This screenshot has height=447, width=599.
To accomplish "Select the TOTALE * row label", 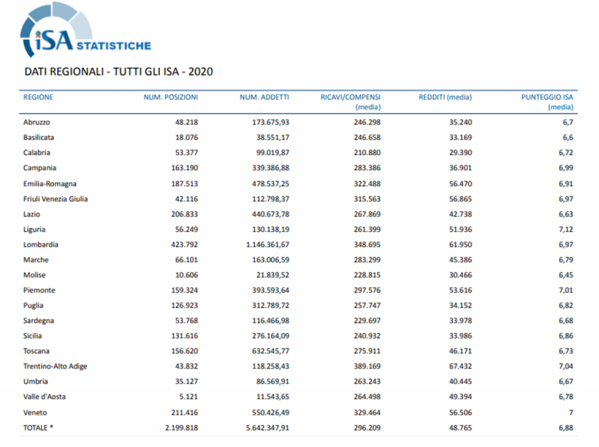I will click(x=40, y=428).
